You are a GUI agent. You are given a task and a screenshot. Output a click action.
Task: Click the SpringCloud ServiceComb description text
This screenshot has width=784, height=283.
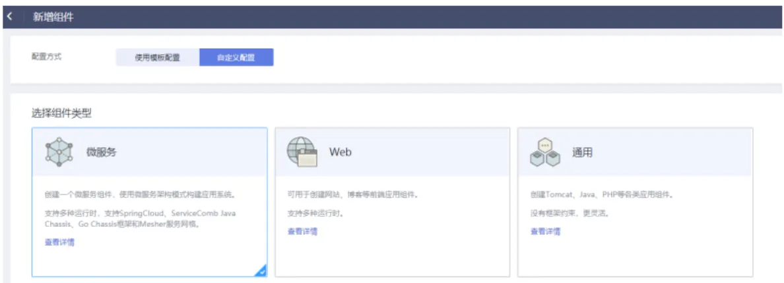[x=140, y=218]
